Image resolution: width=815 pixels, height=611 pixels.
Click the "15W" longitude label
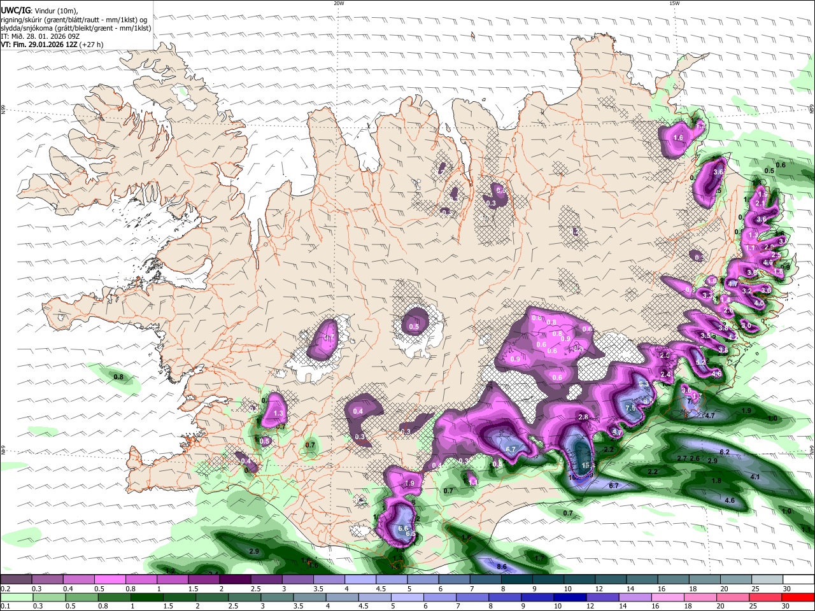coord(674,3)
